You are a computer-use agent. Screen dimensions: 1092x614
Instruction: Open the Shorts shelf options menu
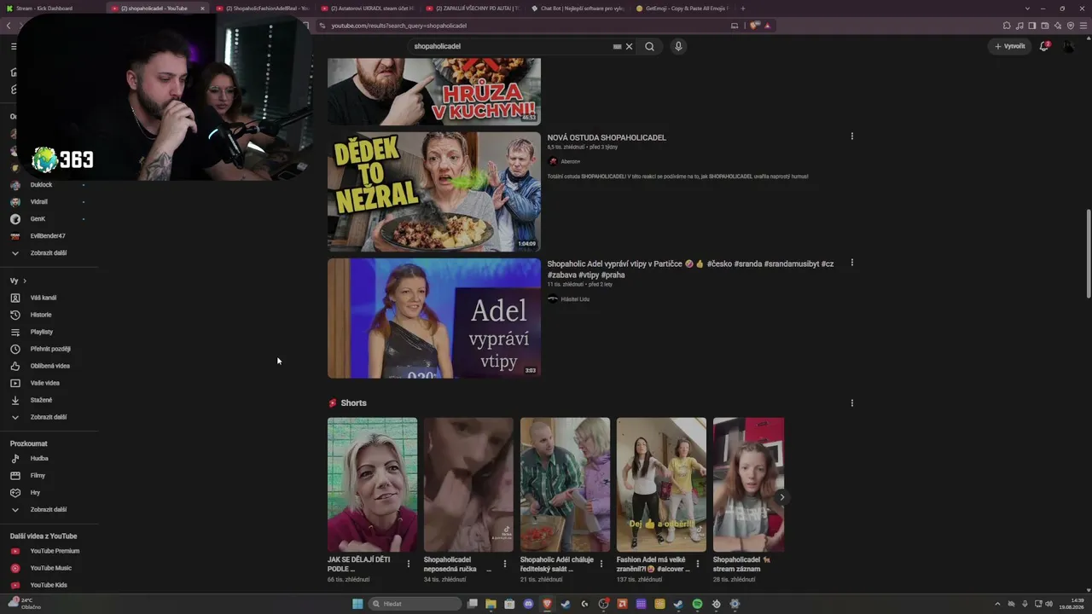[851, 403]
